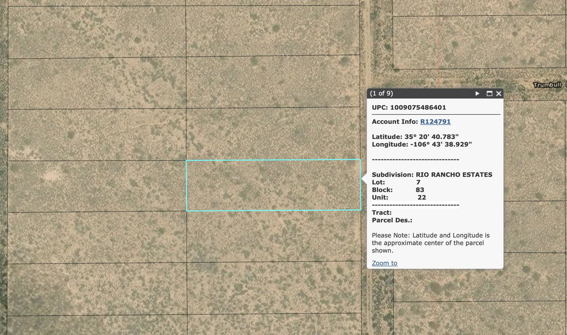Viewport: 567px width, 335px height.
Task: Select the parcel directly below highlighted lot
Action: click(273, 235)
